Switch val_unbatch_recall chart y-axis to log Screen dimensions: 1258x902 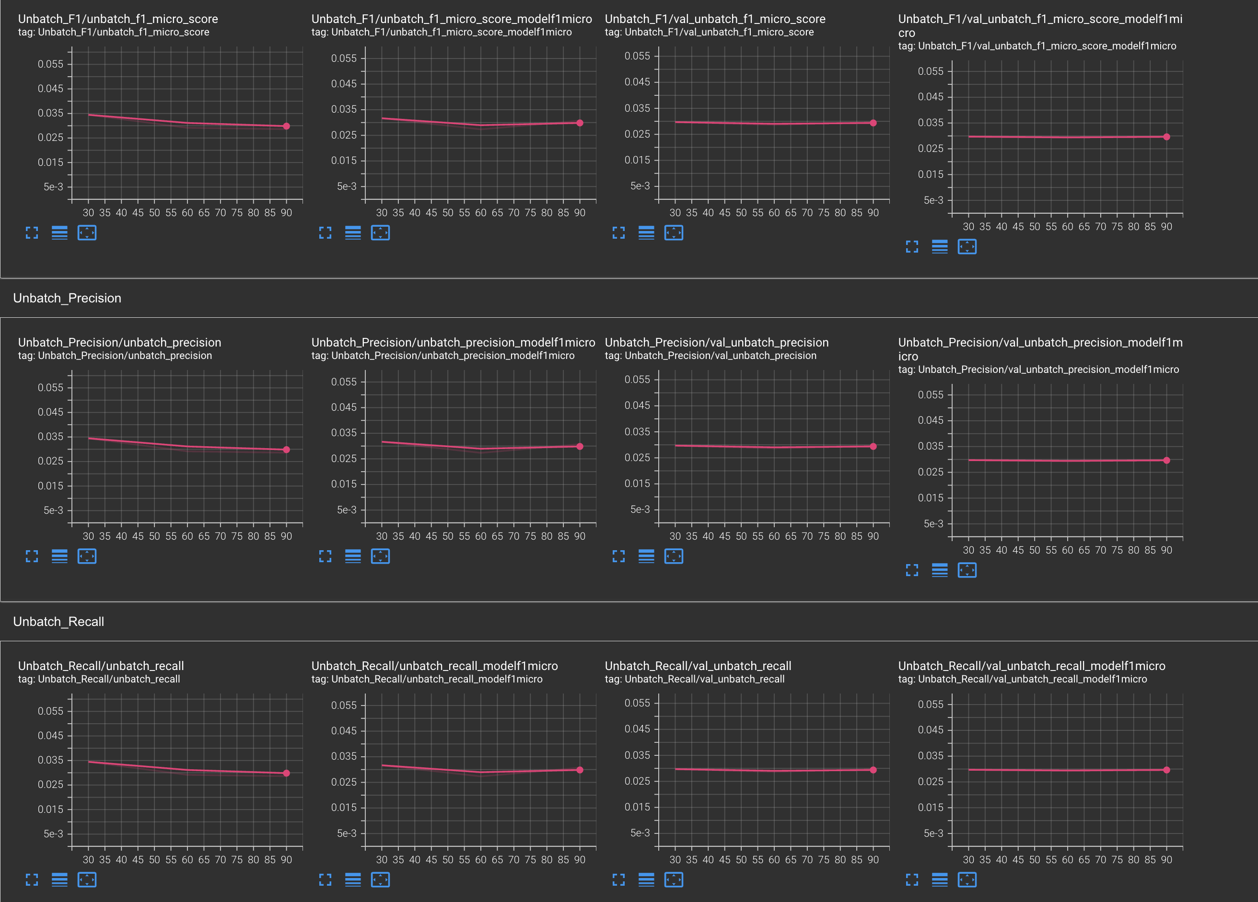[x=646, y=880]
